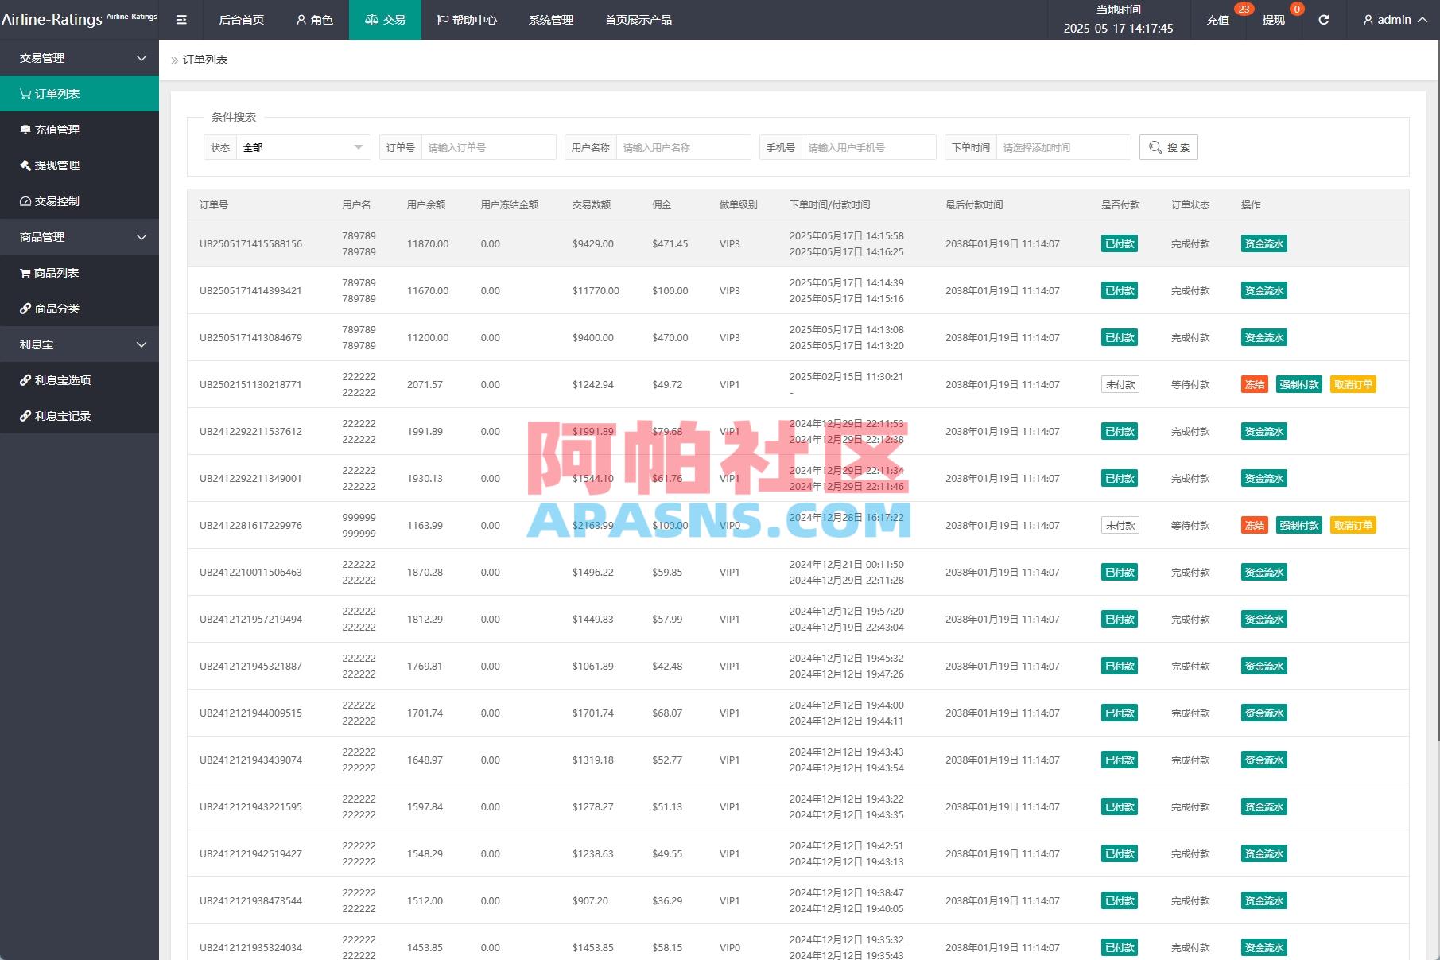Click the refresh icon in the top bar
The width and height of the screenshot is (1440, 960).
point(1323,19)
